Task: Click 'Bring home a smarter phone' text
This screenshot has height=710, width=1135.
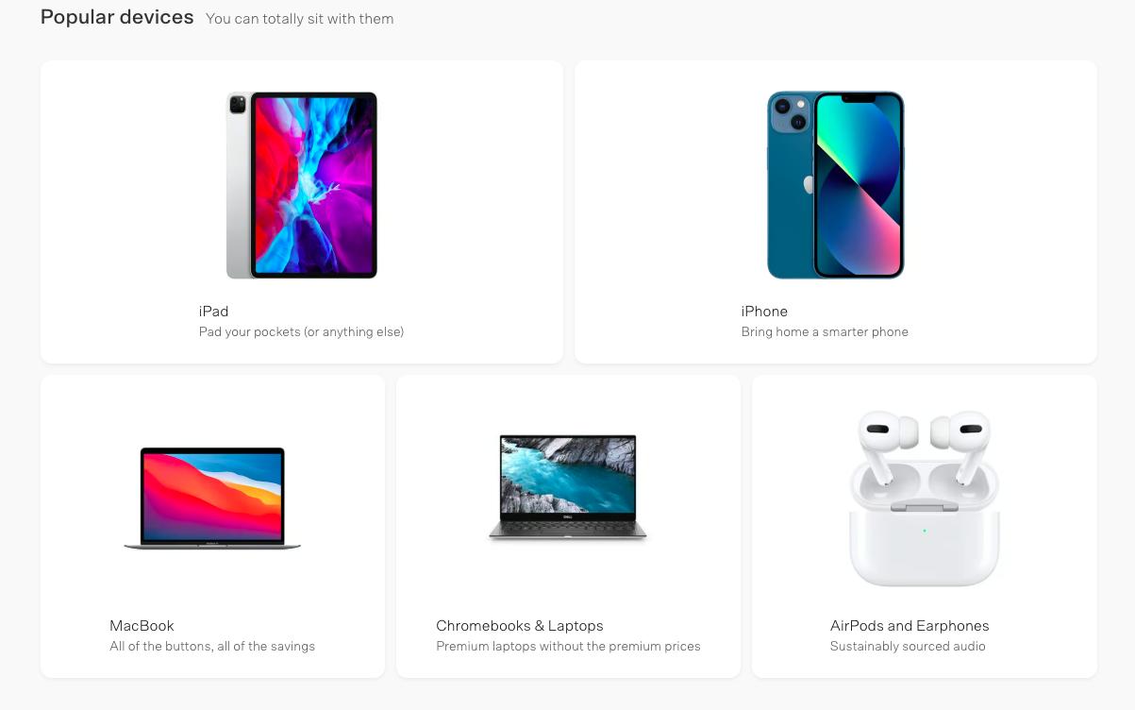Action: (x=825, y=331)
